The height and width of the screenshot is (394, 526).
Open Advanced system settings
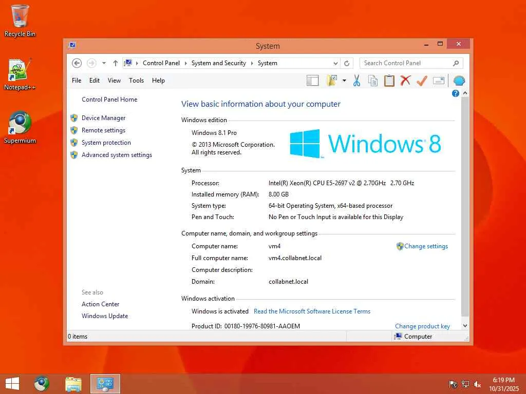tap(117, 155)
